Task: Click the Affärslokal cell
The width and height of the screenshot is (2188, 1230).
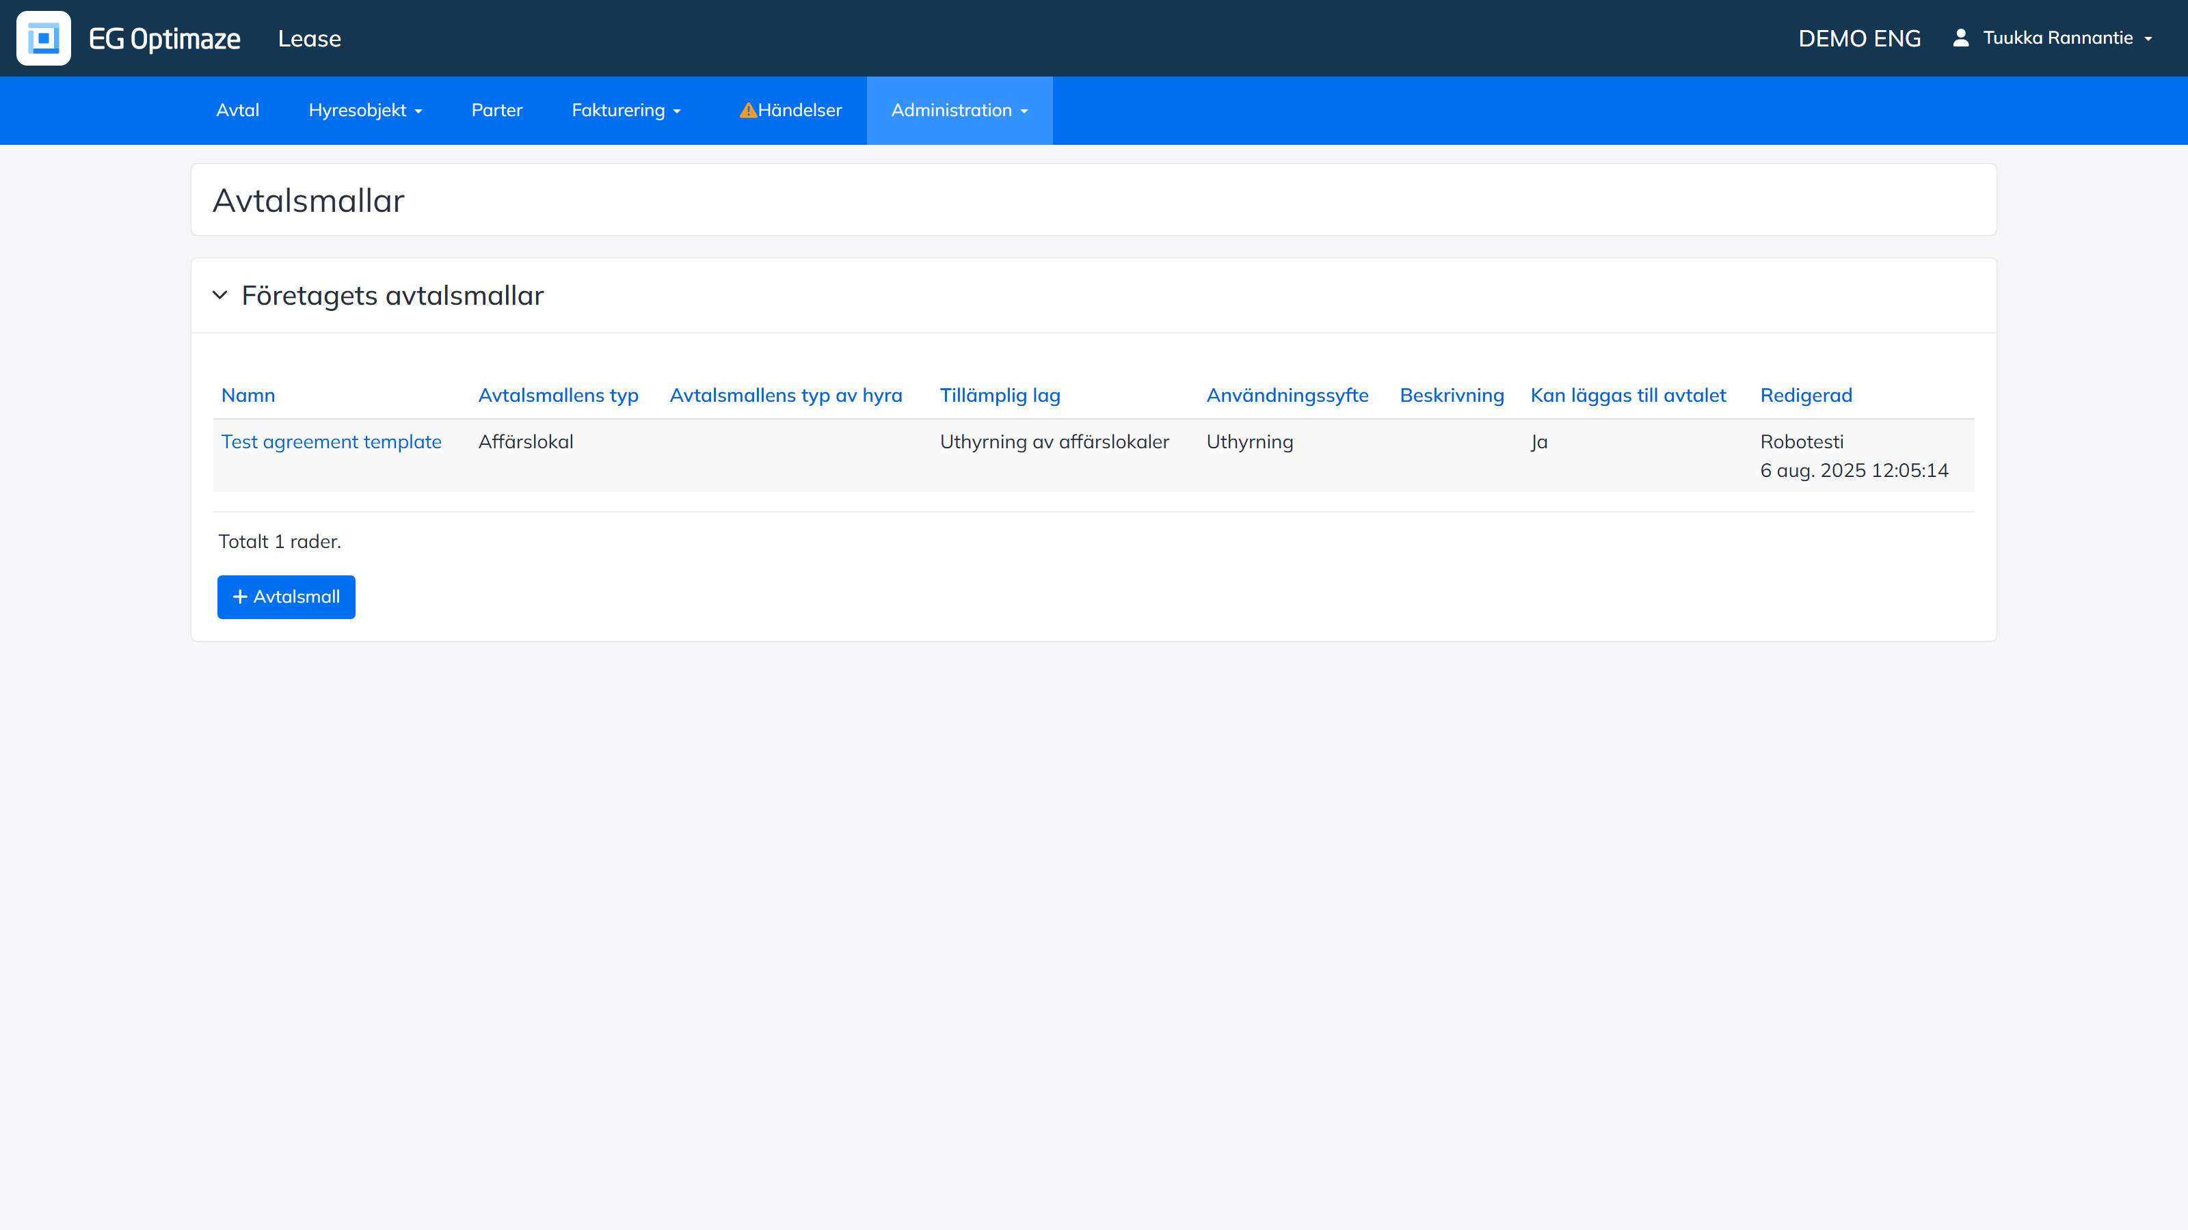Action: tap(526, 441)
